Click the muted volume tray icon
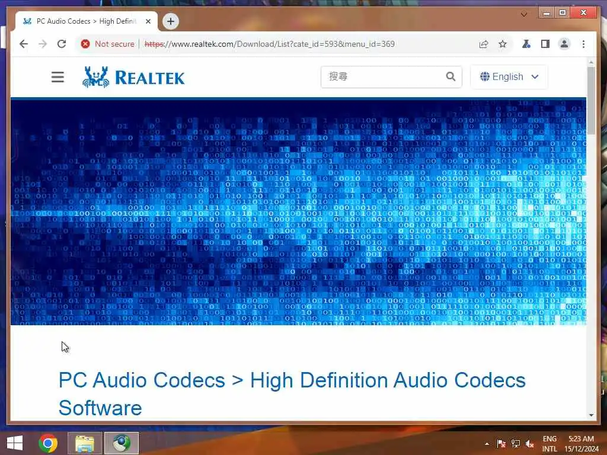The height and width of the screenshot is (455, 607). (529, 444)
